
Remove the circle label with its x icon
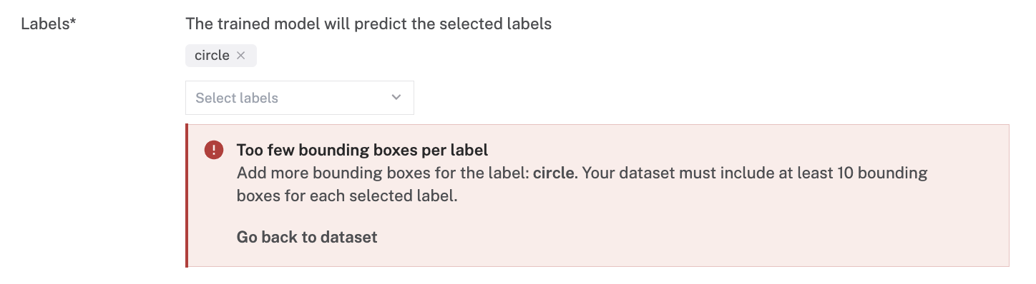241,56
